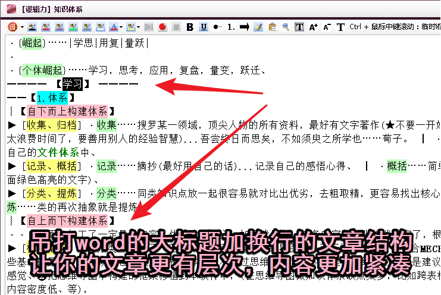Viewport: 441px width, 295px height.
Task: Insert a bullet point list marker
Action: pyautogui.click(x=217, y=27)
